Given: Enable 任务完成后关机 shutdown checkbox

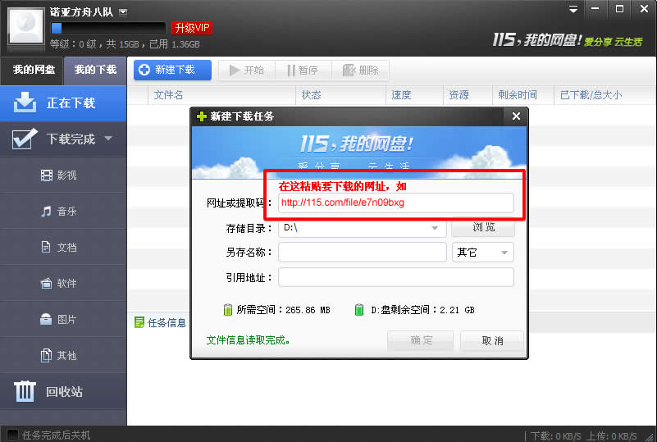Looking at the screenshot, I should point(12,435).
